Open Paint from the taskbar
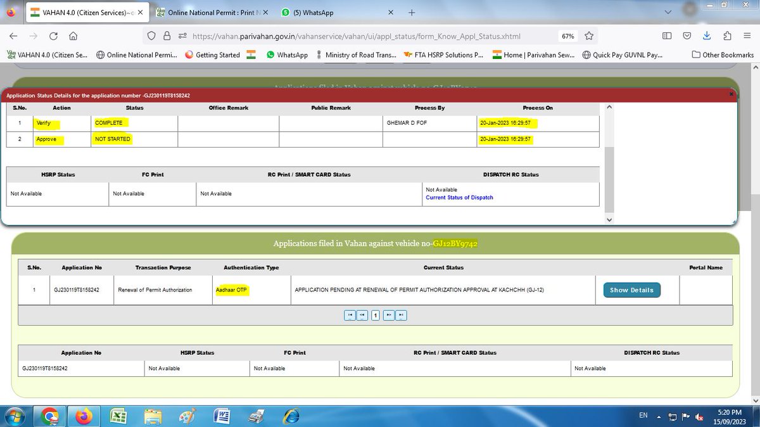The width and height of the screenshot is (760, 427). (187, 416)
